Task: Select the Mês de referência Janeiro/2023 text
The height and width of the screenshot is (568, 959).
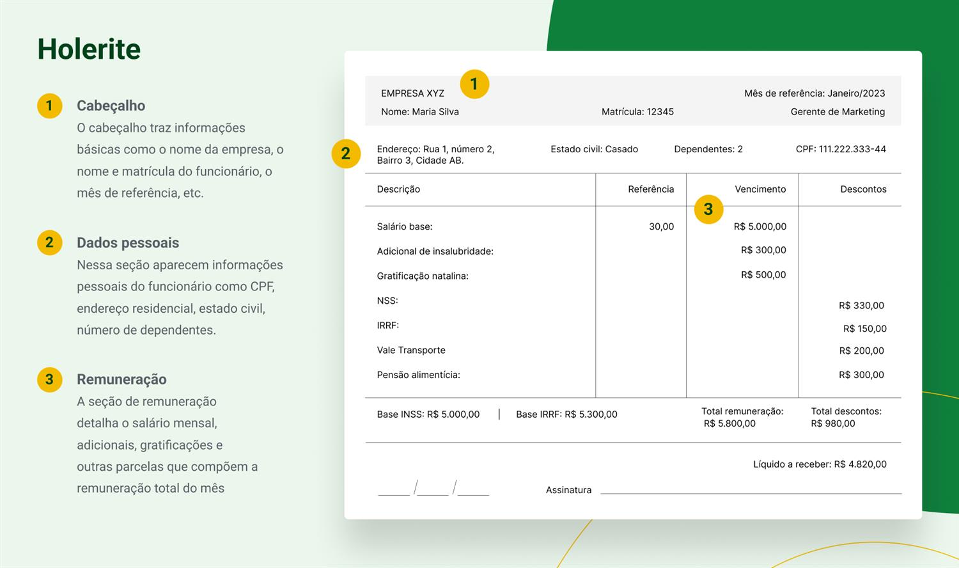Action: point(815,93)
